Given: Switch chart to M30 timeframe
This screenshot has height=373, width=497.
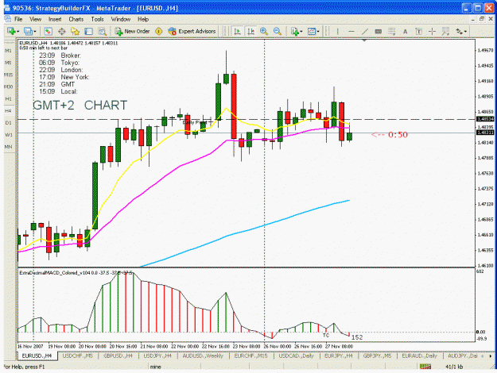Looking at the screenshot, I should click(x=8, y=87).
